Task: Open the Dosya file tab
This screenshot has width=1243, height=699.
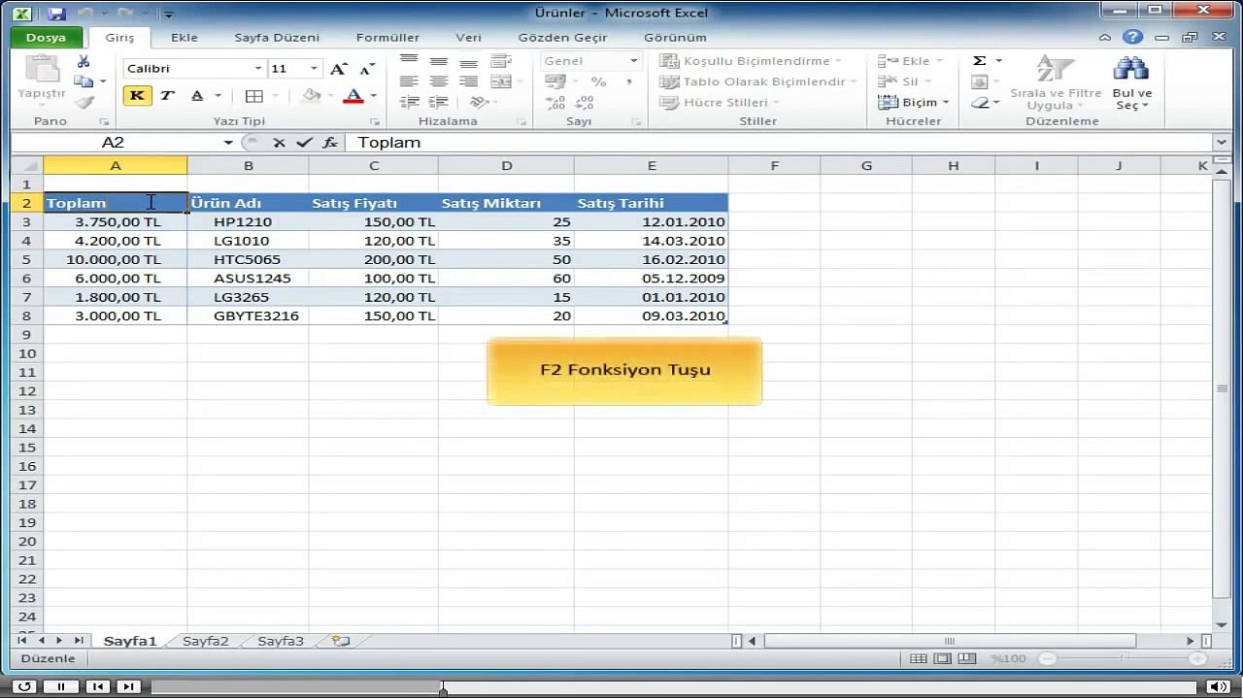Action: 46,38
